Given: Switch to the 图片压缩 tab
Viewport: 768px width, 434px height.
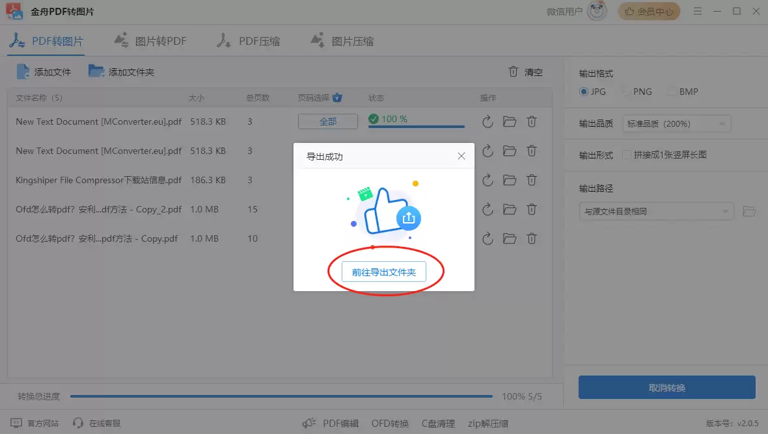Looking at the screenshot, I should (x=342, y=40).
